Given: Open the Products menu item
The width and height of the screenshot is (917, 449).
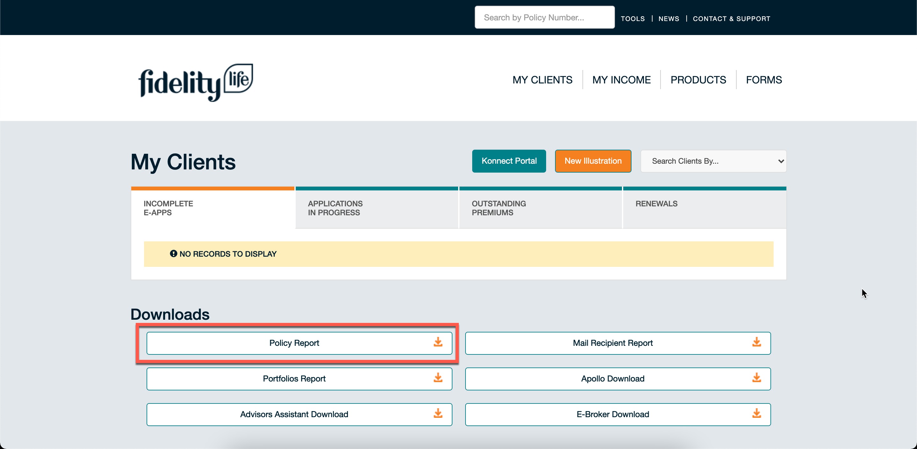Looking at the screenshot, I should click(698, 80).
